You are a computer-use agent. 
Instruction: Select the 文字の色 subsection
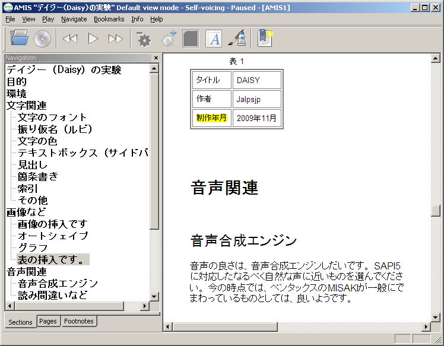[x=37, y=141]
